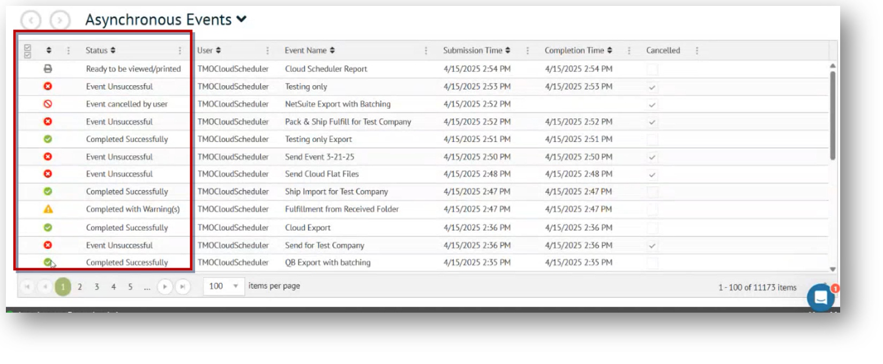The image size is (883, 364).
Task: Open the chat support bubble icon
Action: click(x=820, y=297)
